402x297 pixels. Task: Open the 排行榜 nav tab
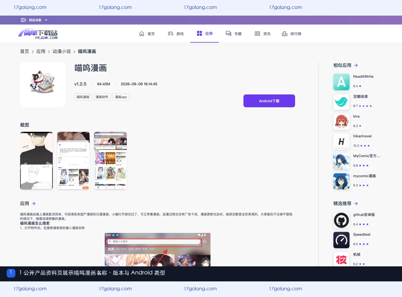(291, 34)
